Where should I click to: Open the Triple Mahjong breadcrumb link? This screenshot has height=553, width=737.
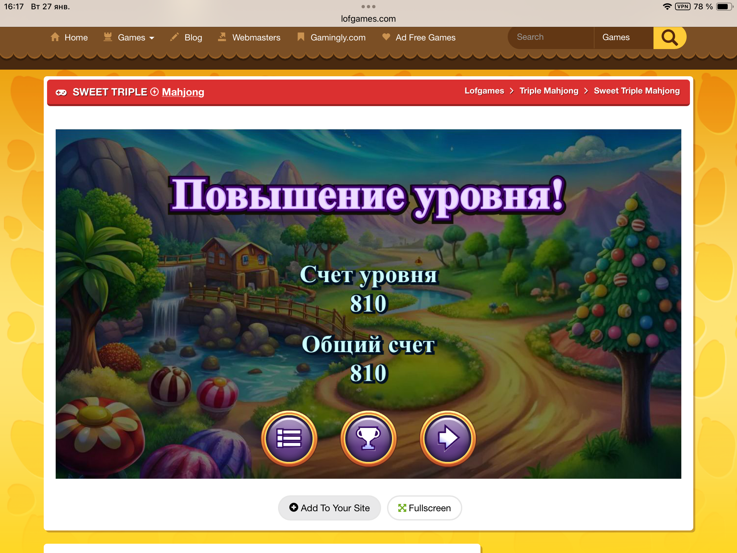click(x=549, y=91)
